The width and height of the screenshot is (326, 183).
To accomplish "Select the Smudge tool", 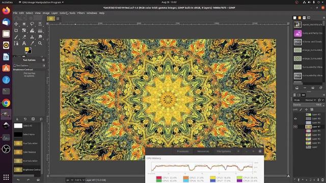I will point(40,37).
